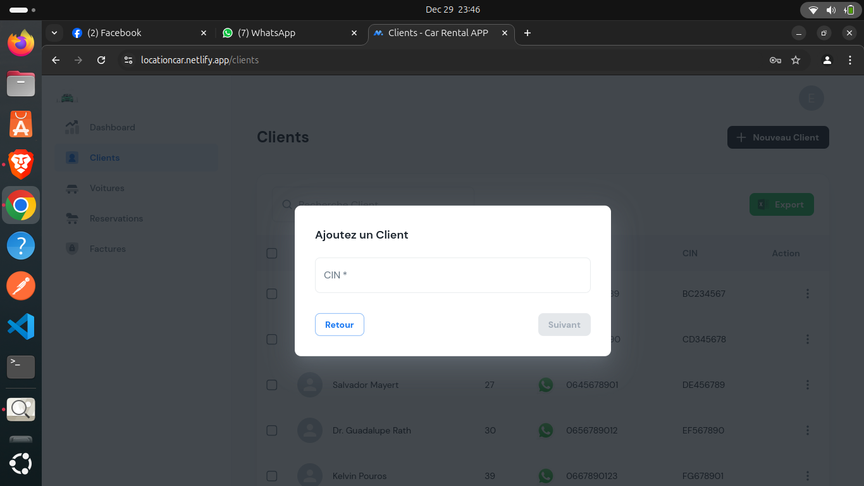
Task: Check the Kelvin Pouros row checkbox
Action: pos(272,476)
